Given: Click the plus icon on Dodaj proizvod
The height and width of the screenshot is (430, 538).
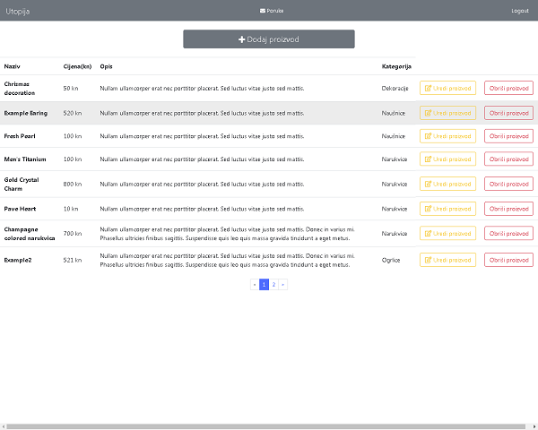Looking at the screenshot, I should click(241, 39).
